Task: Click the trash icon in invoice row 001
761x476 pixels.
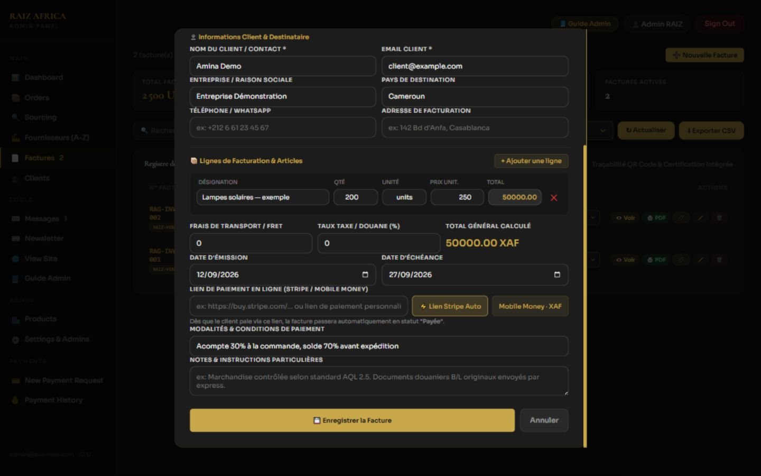Action: tap(719, 260)
